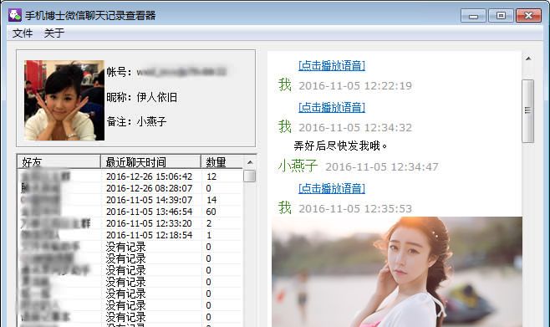Select row dated 2016-11-05 13:46:54
The image size is (550, 327).
pos(130,212)
